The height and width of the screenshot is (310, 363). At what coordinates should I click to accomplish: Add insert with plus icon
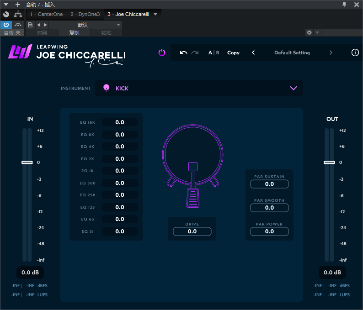tap(17, 5)
